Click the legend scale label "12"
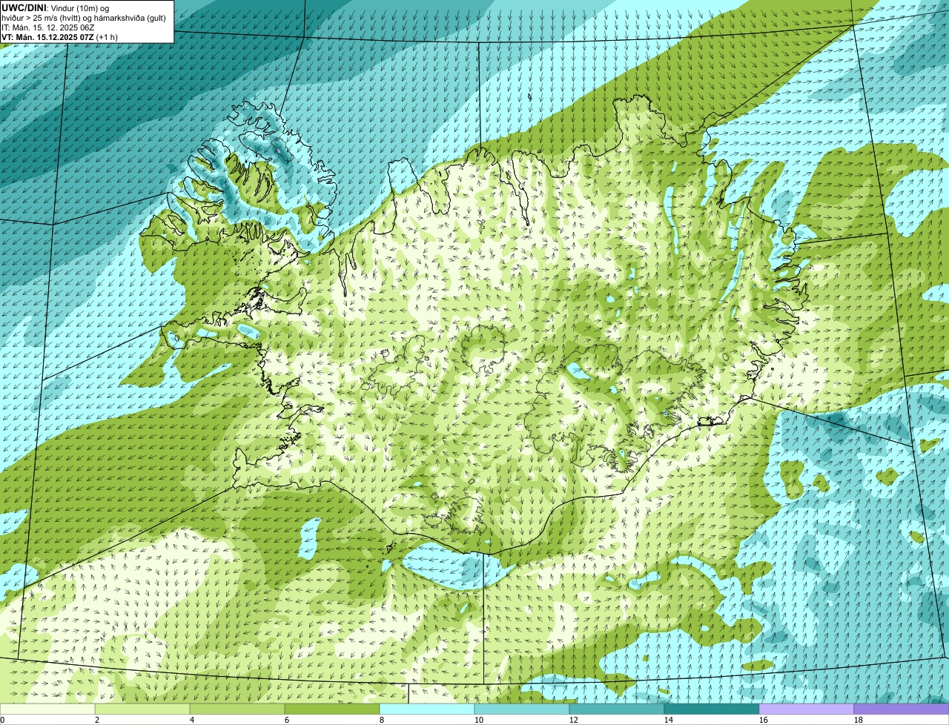This screenshot has width=949, height=725. coord(574,720)
